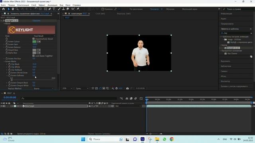Viewport: 255px width, 143px height.
Task: Open the parent layer dropdown in timeline
Action: click(x=128, y=106)
